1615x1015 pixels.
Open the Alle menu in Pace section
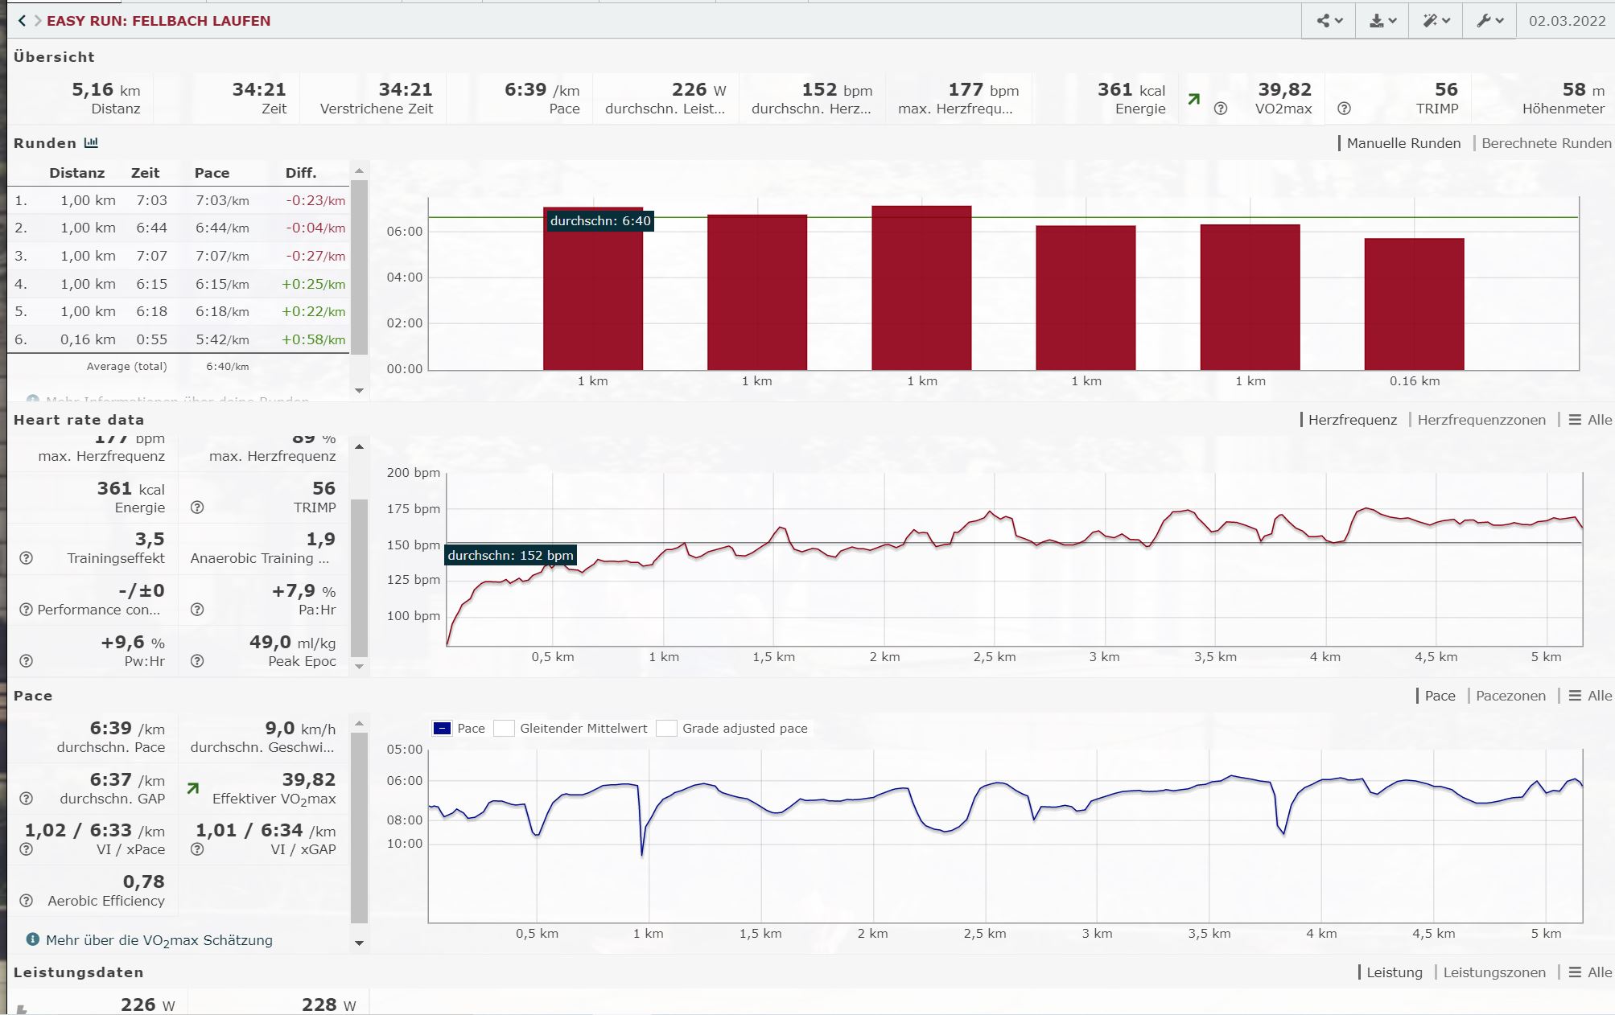(1590, 696)
